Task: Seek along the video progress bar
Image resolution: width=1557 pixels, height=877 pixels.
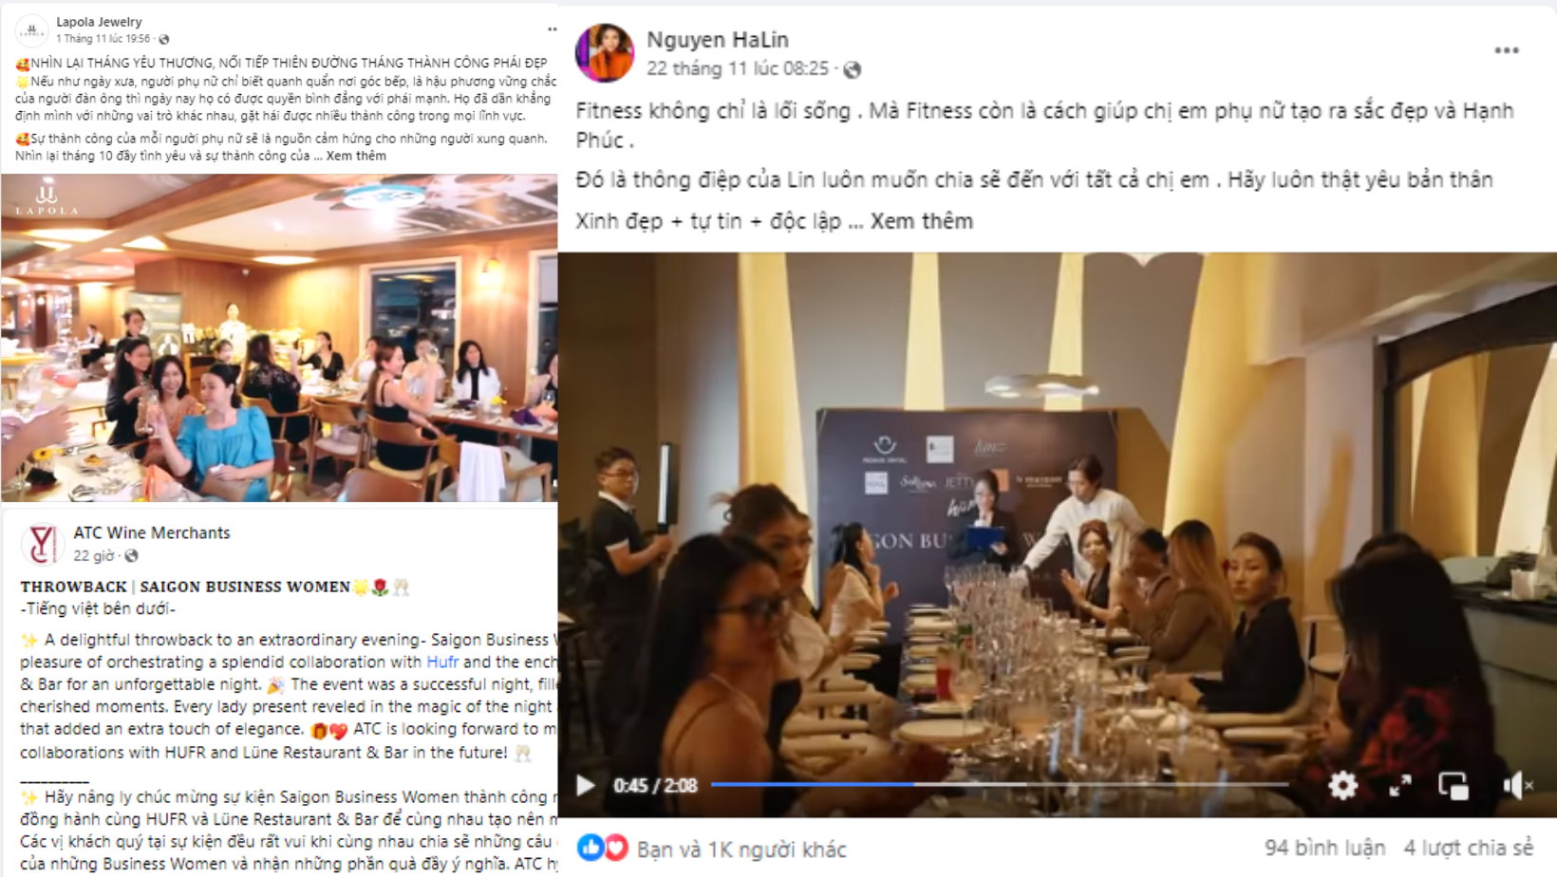Action: pyautogui.click(x=999, y=785)
